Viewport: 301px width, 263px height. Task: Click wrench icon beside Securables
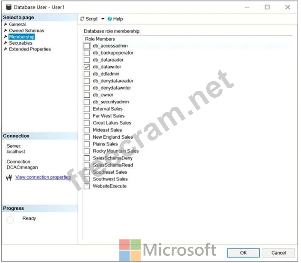[5, 43]
